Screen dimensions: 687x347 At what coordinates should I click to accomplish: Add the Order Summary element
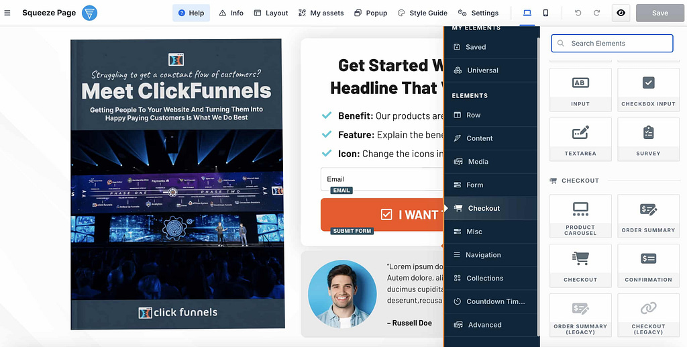[x=649, y=216]
